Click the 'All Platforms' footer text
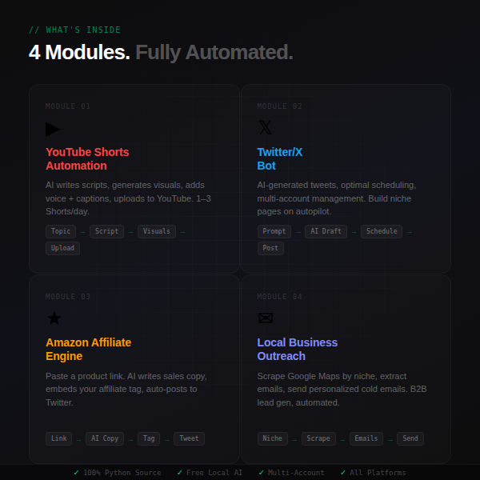The image size is (480, 480). coord(378,473)
